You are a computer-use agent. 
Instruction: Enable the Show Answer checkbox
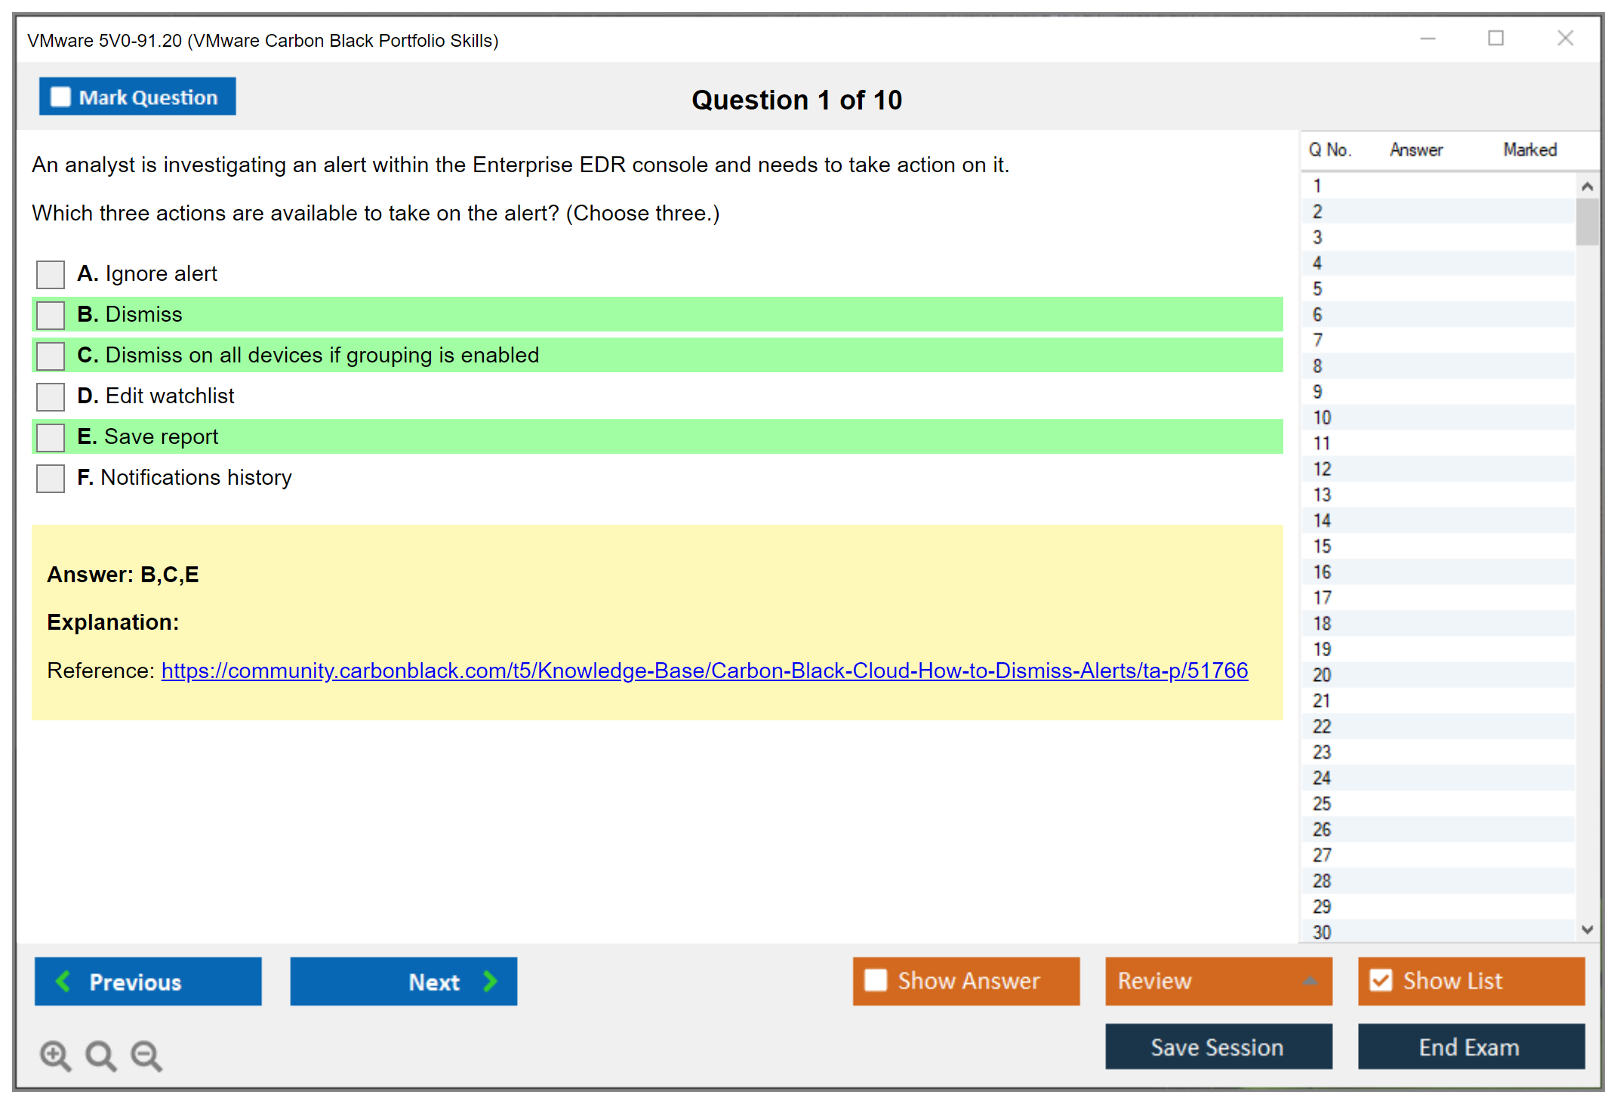[x=876, y=980]
